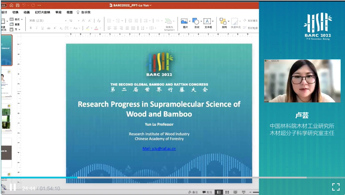Image resolution: width=345 pixels, height=195 pixels.
Task: Open the 动画 animations tab
Action: click(x=26, y=12)
